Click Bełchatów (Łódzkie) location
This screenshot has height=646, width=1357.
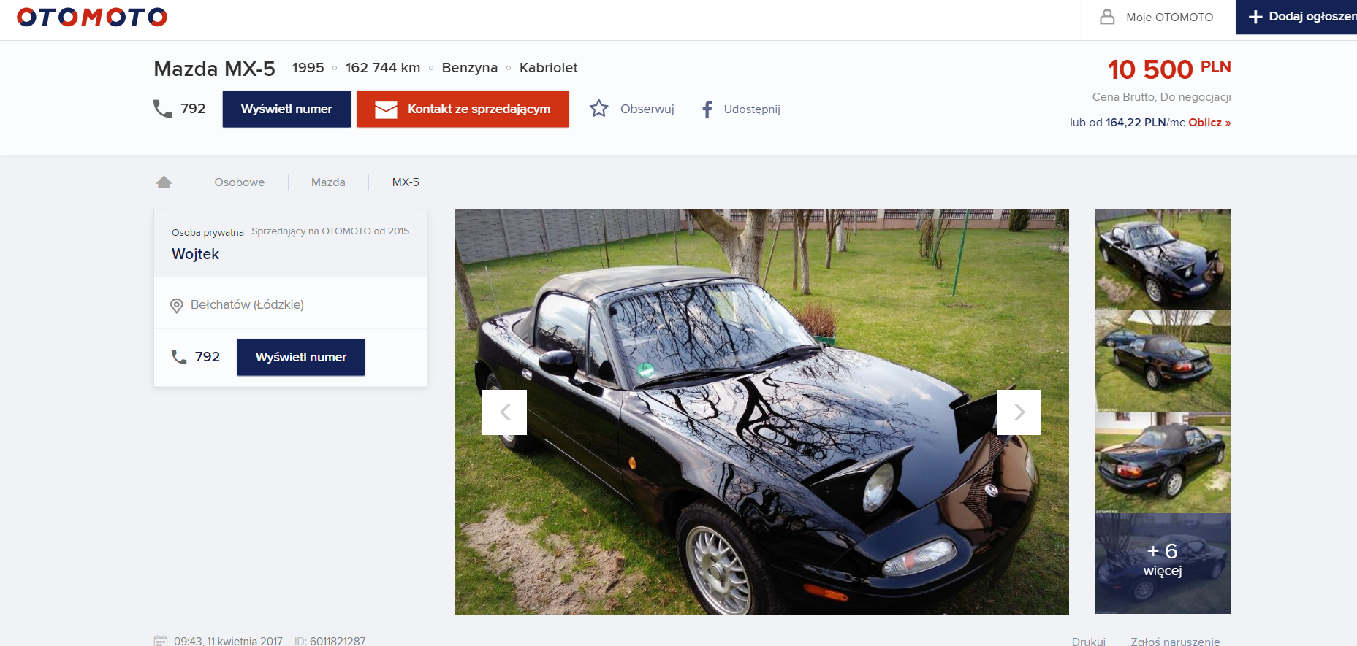point(247,304)
